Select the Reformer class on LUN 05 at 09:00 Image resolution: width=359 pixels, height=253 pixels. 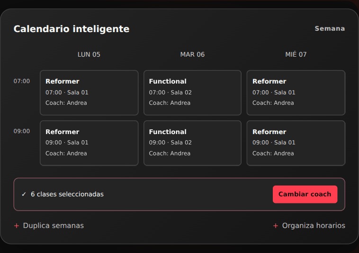[89, 143]
